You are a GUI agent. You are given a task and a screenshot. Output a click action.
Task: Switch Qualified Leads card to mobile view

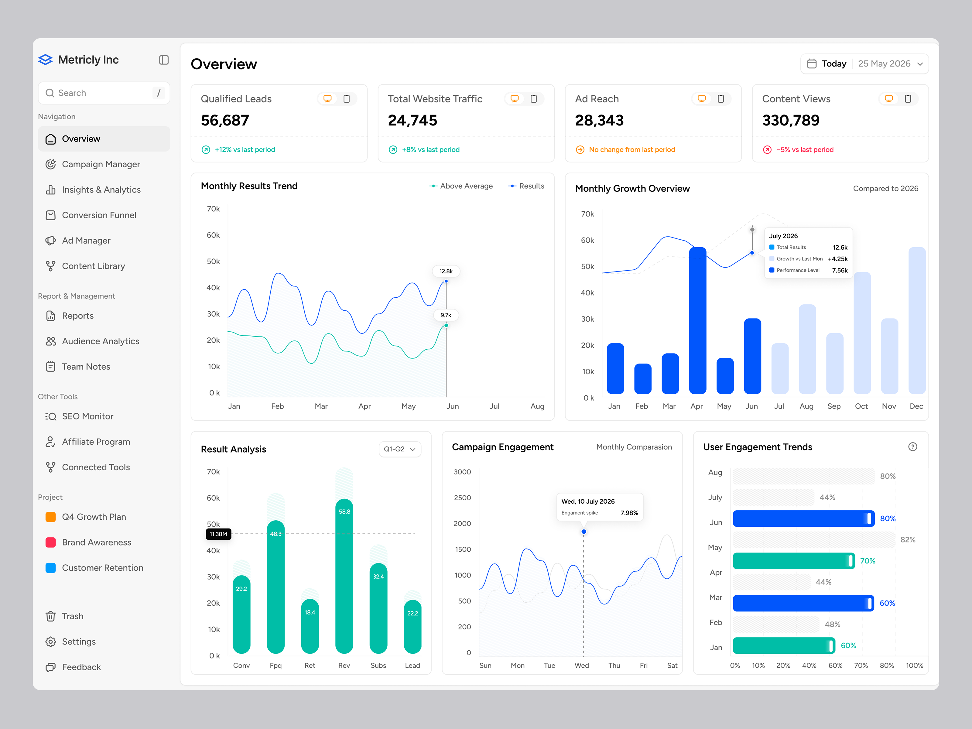click(x=347, y=99)
